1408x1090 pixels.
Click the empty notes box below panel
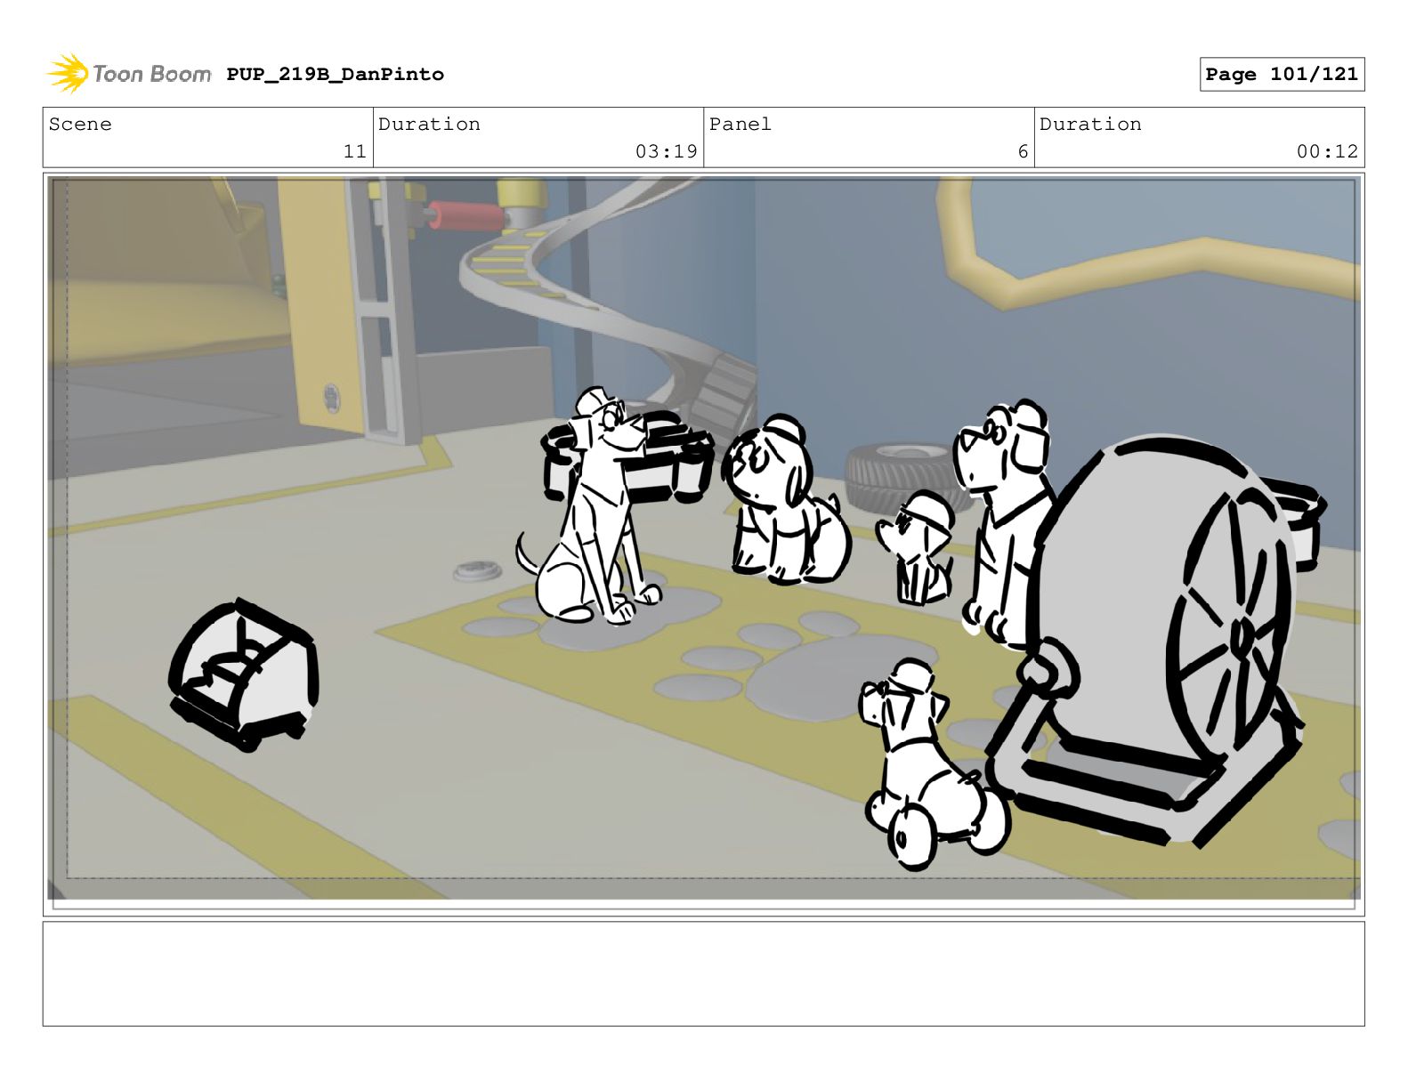[x=704, y=973]
